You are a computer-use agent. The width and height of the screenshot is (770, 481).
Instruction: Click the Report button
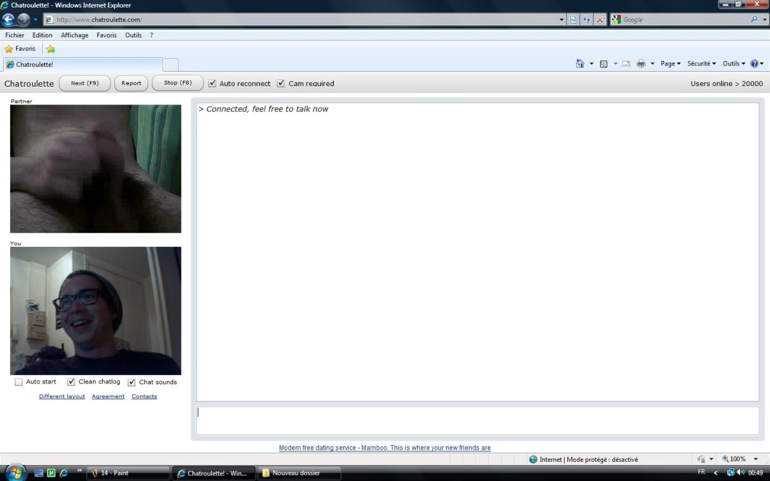tap(132, 83)
